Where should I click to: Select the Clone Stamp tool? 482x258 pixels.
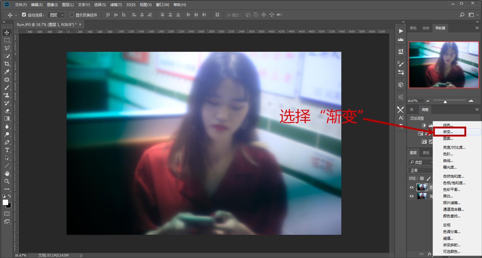point(7,95)
